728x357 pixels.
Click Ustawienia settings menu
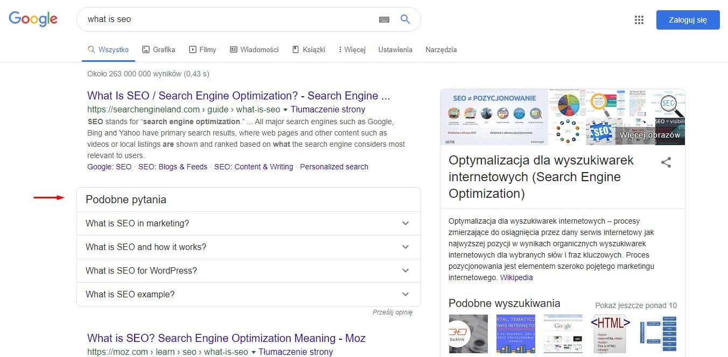point(395,49)
